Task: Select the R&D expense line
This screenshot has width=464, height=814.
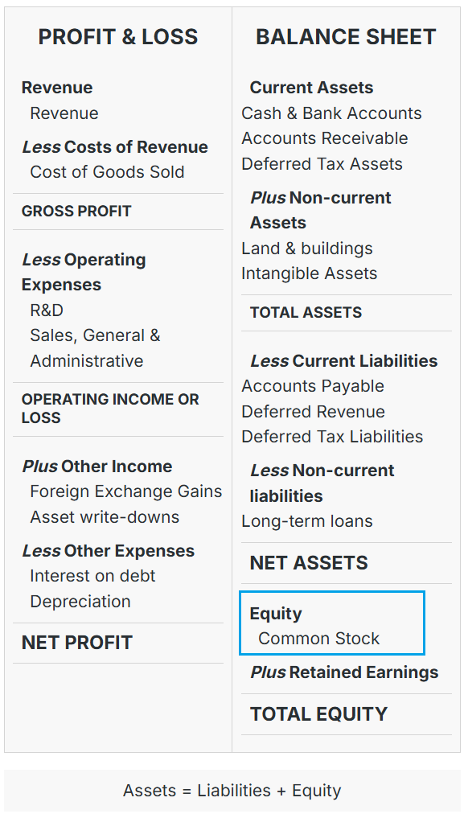Action: click(47, 310)
